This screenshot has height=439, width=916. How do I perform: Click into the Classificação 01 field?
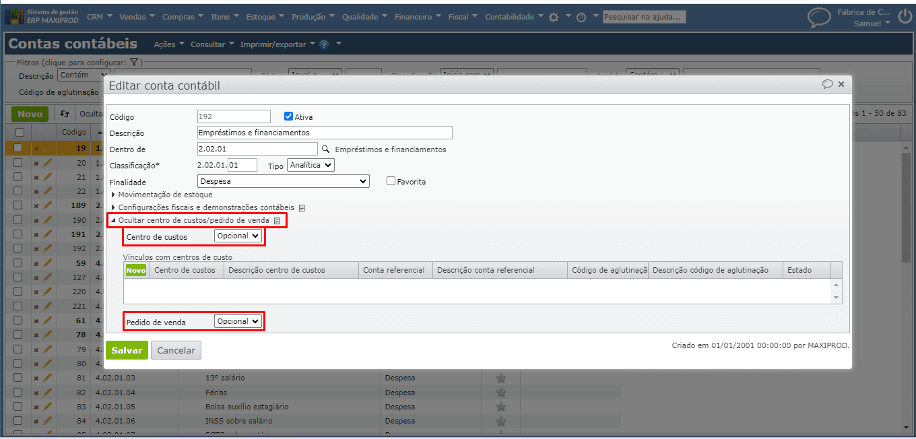(242, 165)
